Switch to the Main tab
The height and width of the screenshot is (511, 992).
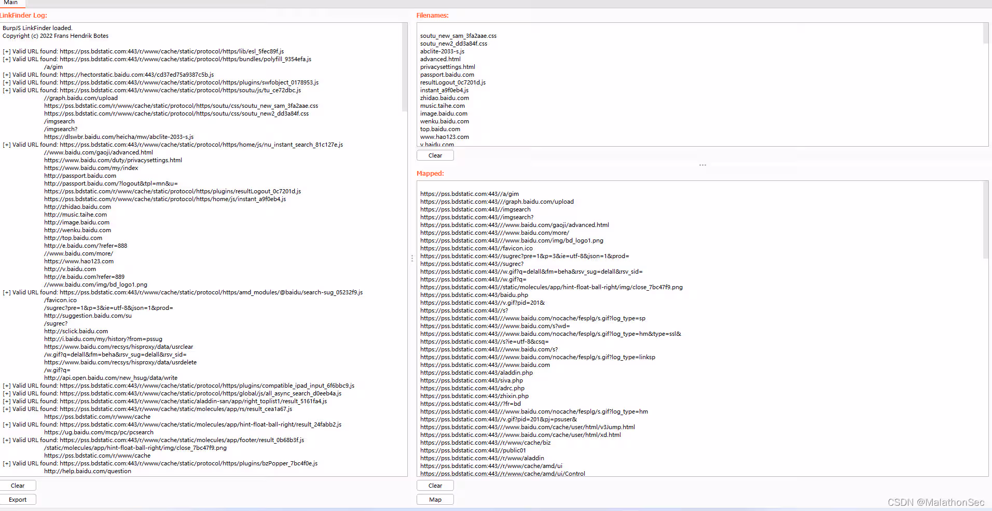click(10, 3)
